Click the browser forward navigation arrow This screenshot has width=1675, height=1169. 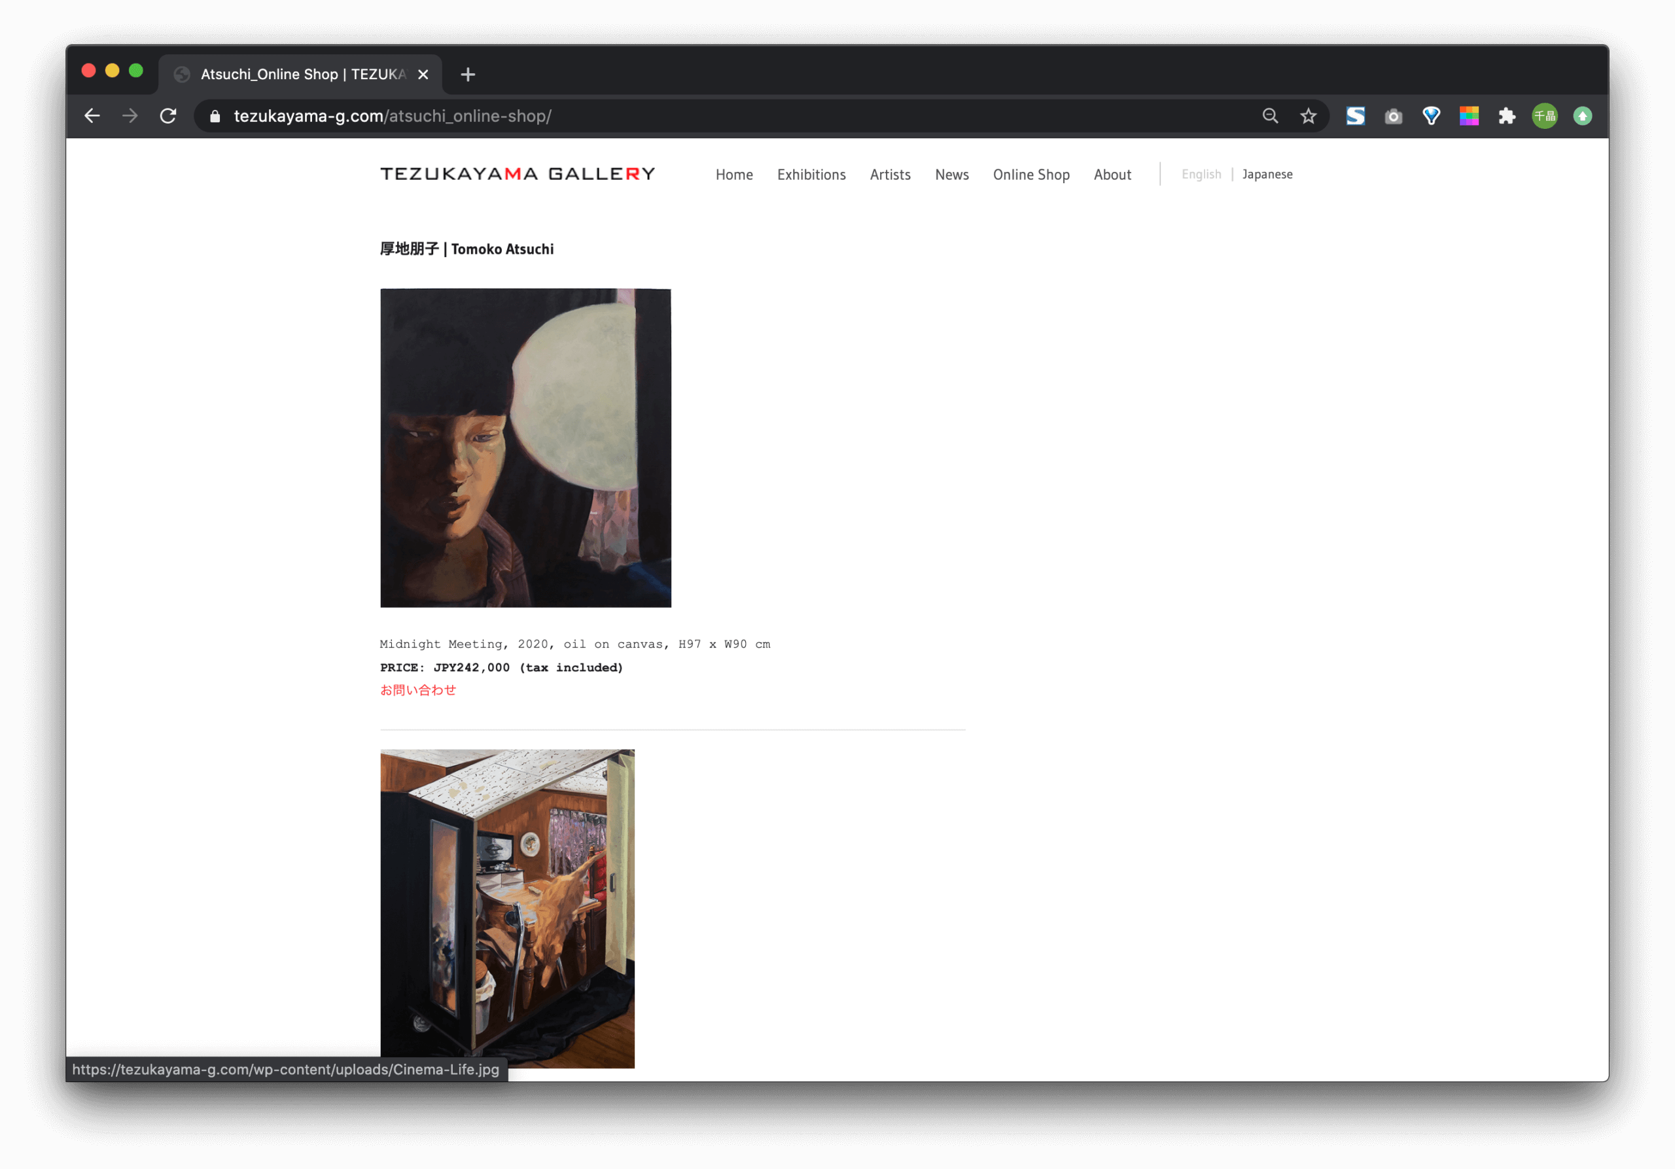(130, 116)
